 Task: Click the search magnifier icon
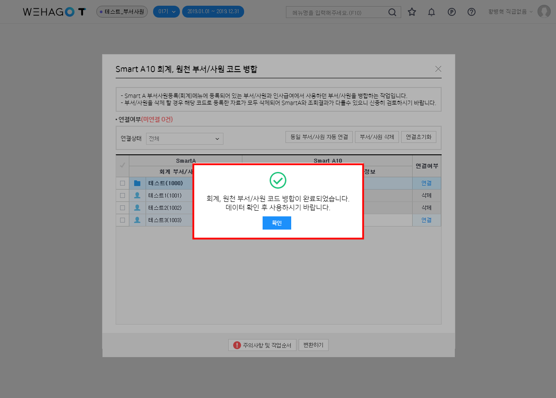392,12
